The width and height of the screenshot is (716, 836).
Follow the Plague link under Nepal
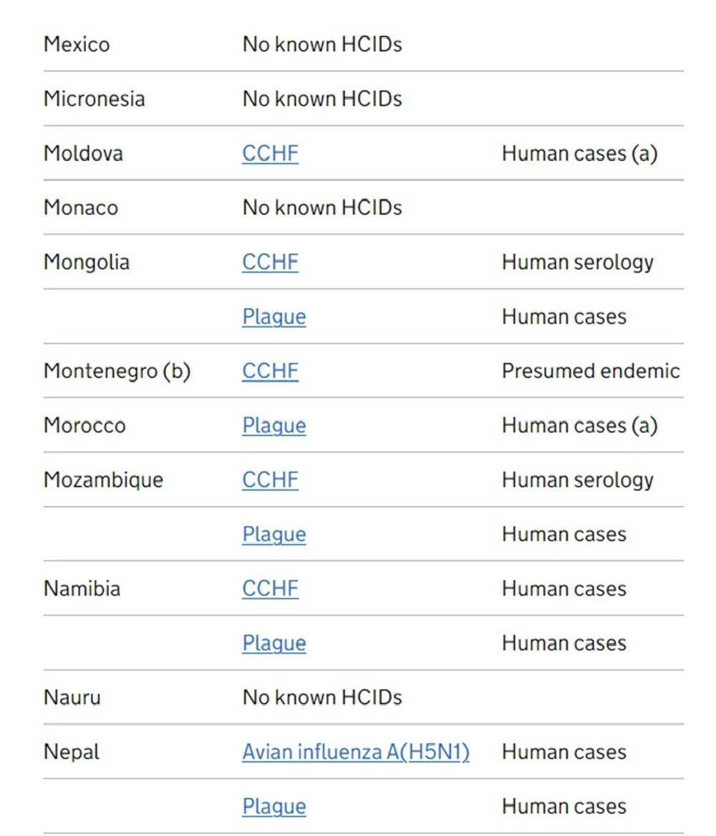click(274, 807)
